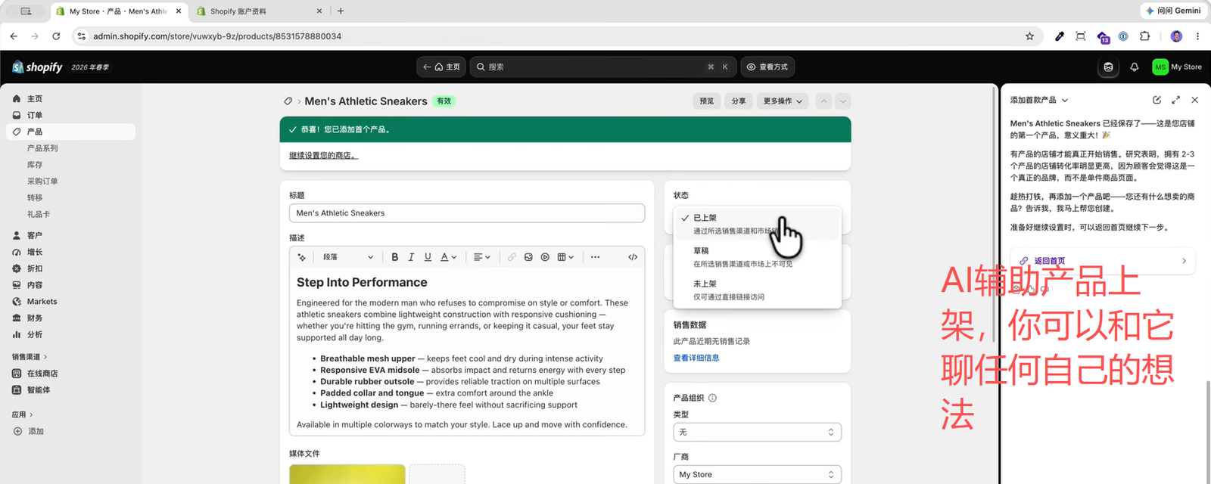Open the 查看详细信息 sales link
Screen dimensions: 1211x484
[x=696, y=358]
